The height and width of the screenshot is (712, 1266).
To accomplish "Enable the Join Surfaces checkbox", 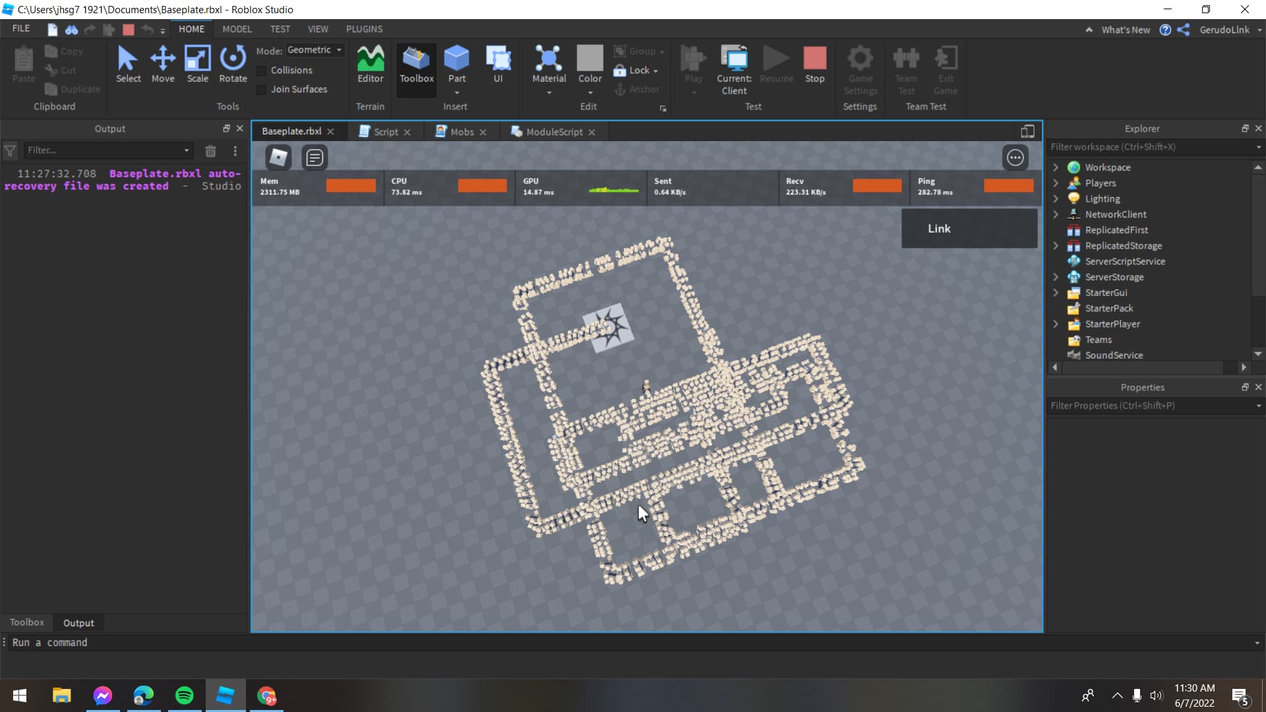I will (x=262, y=90).
